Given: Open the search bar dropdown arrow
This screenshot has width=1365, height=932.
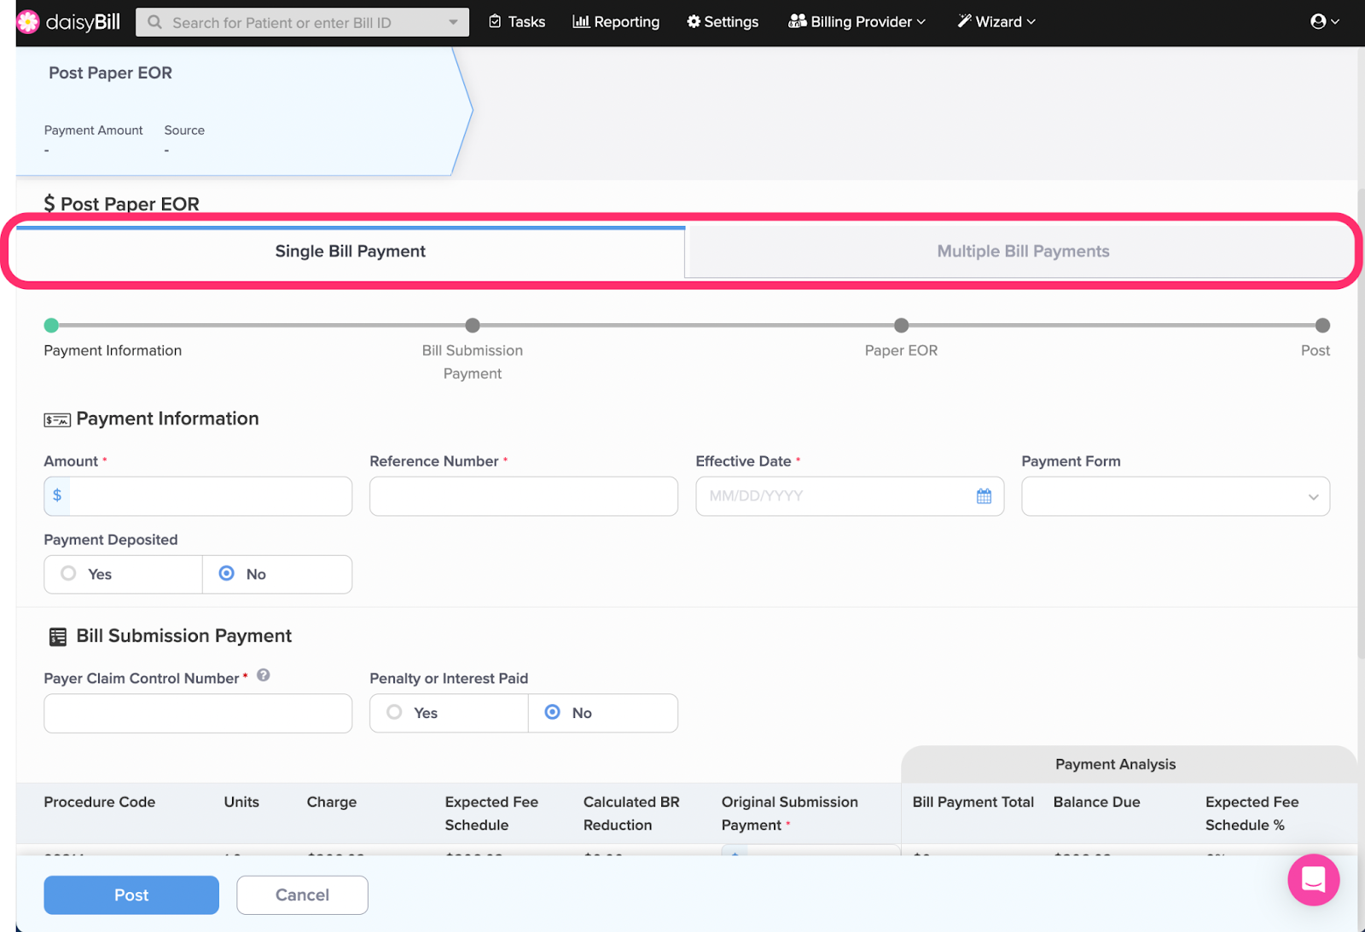Looking at the screenshot, I should pyautogui.click(x=453, y=22).
